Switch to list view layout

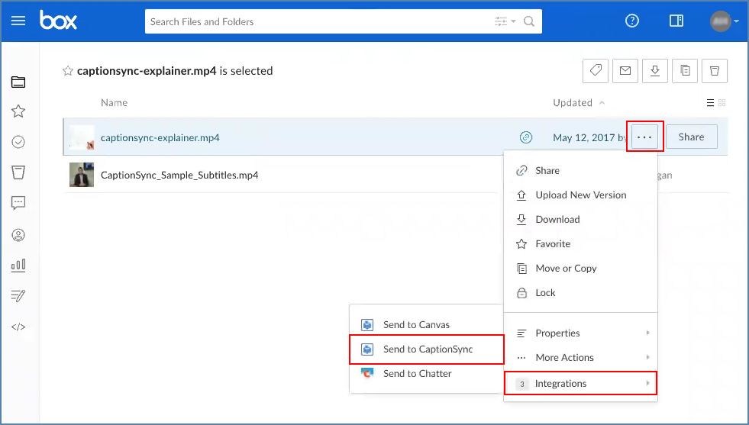click(x=711, y=103)
